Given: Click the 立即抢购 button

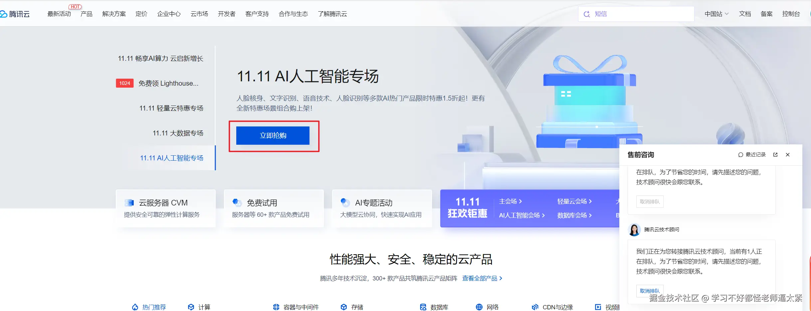Looking at the screenshot, I should tap(274, 135).
